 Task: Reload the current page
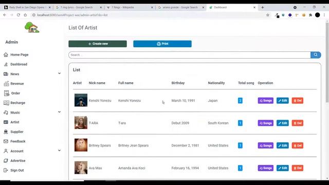19,15
